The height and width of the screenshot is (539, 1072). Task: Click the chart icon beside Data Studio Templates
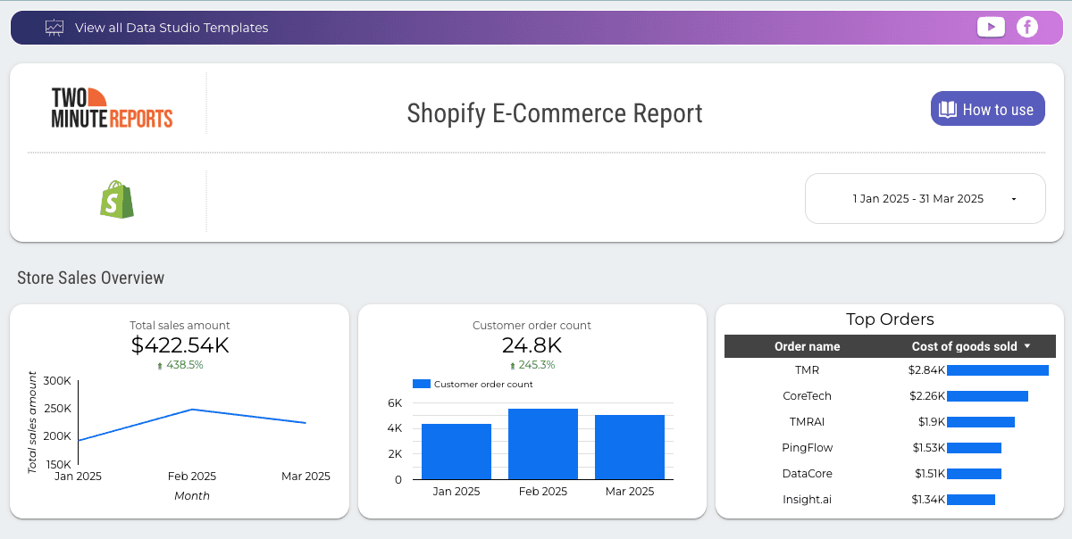click(x=54, y=27)
